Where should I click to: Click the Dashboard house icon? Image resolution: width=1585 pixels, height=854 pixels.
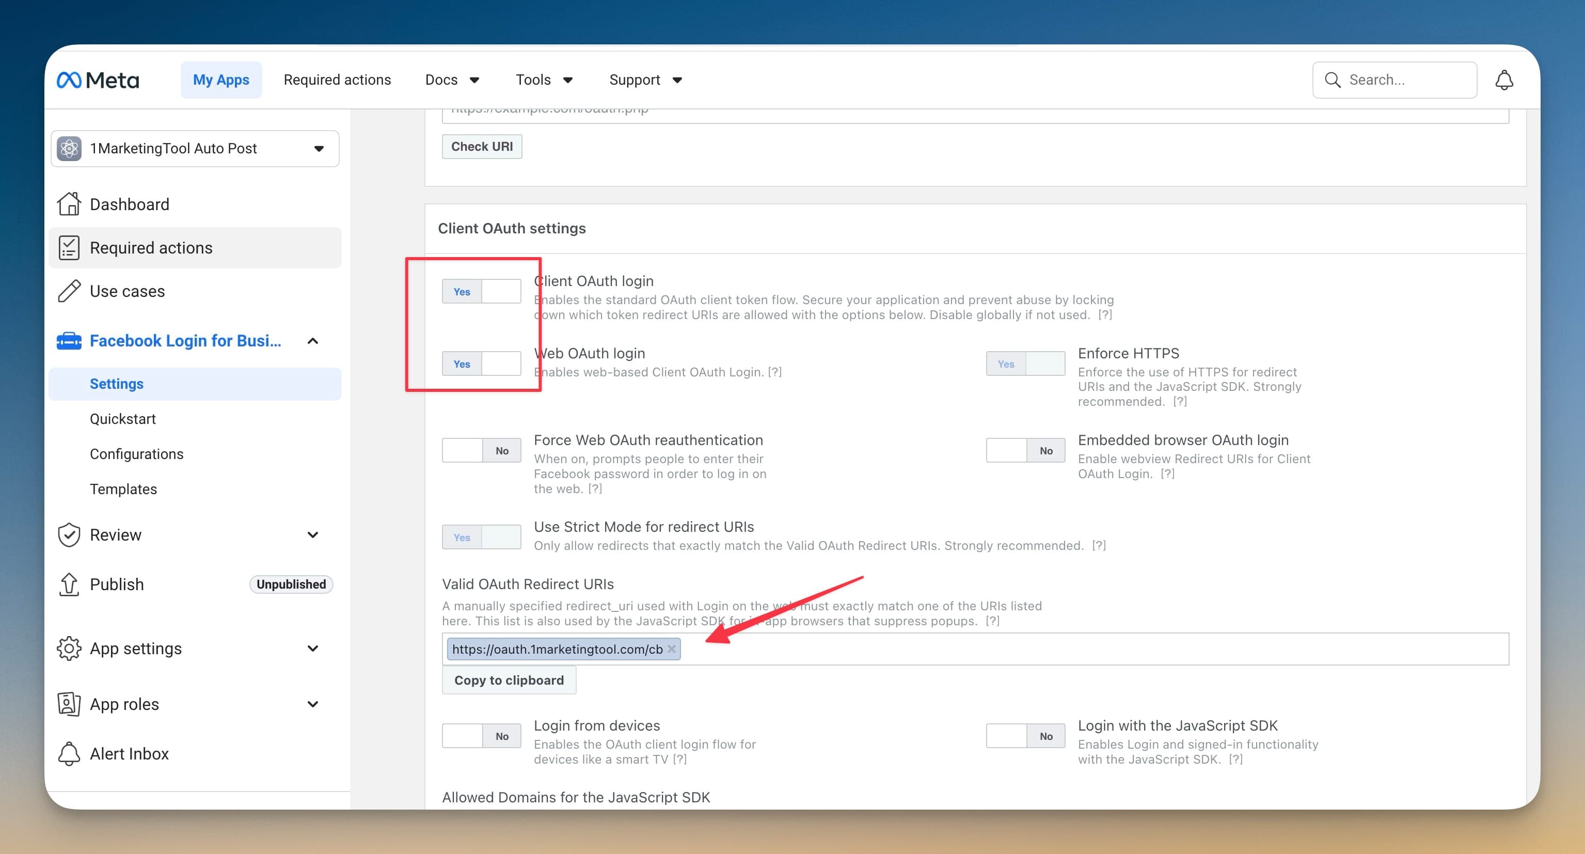[x=69, y=203]
